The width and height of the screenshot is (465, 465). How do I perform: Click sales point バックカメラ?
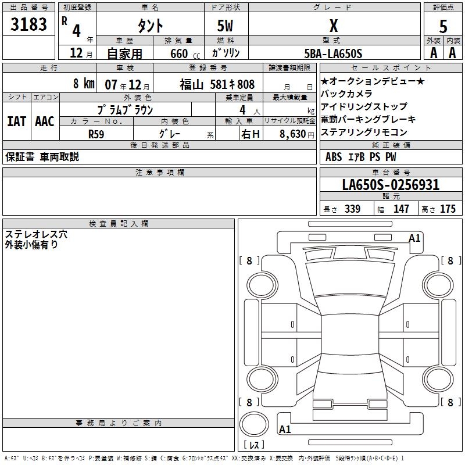346,94
